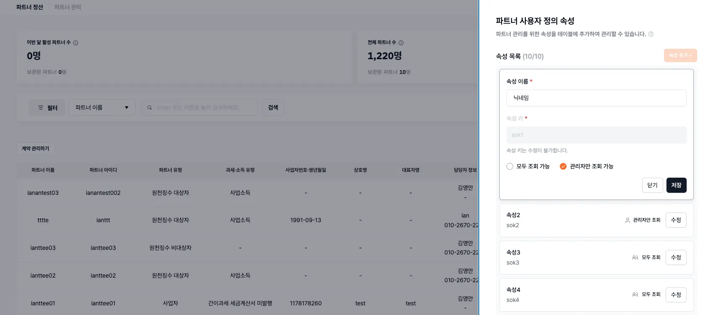The image size is (711, 315).
Task: Click the plus icon on the 속성 추가 button
Action: [x=691, y=55]
